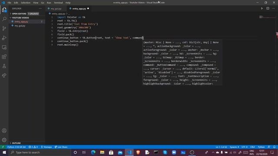Open the Go menu
The height and width of the screenshot is (156, 278).
(x=43, y=3)
